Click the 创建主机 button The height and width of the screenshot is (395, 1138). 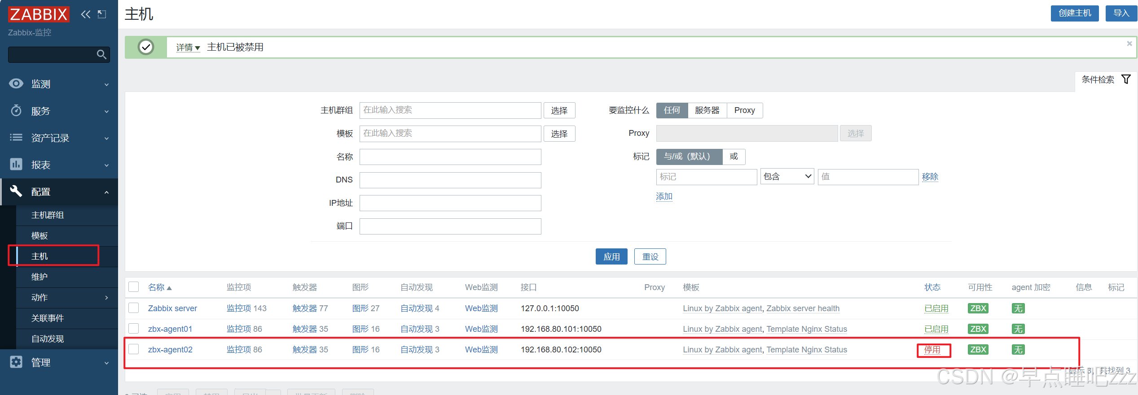(x=1075, y=13)
